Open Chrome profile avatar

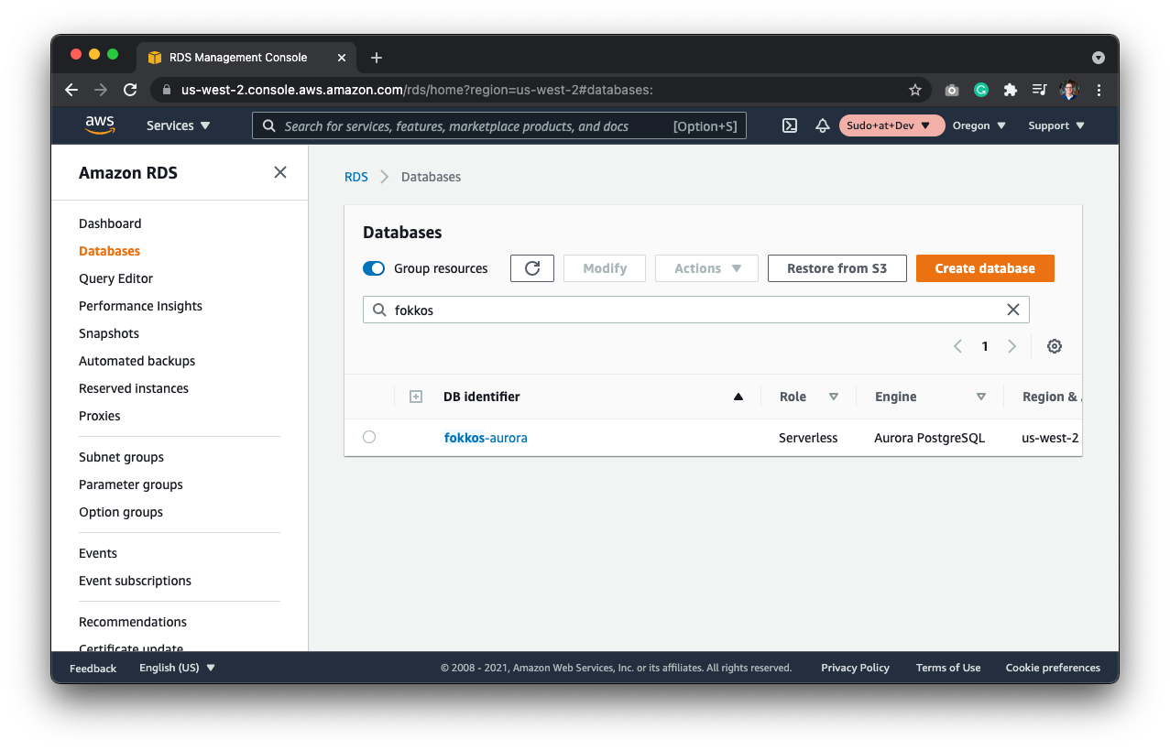coord(1069,90)
